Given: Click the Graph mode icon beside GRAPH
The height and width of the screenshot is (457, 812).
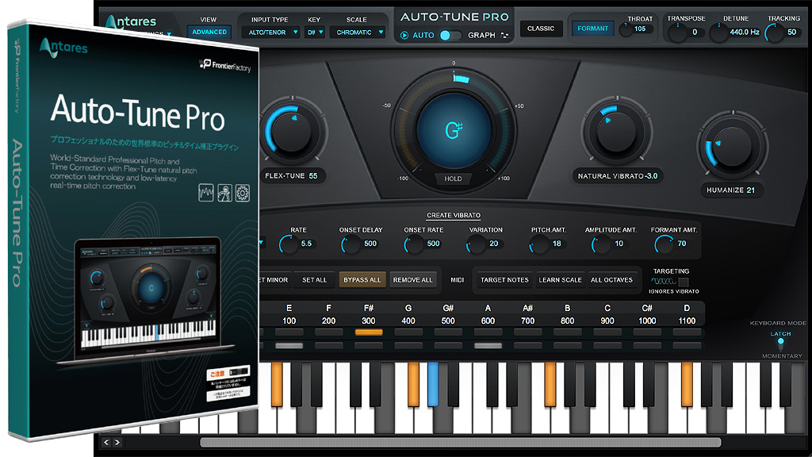Looking at the screenshot, I should point(504,35).
